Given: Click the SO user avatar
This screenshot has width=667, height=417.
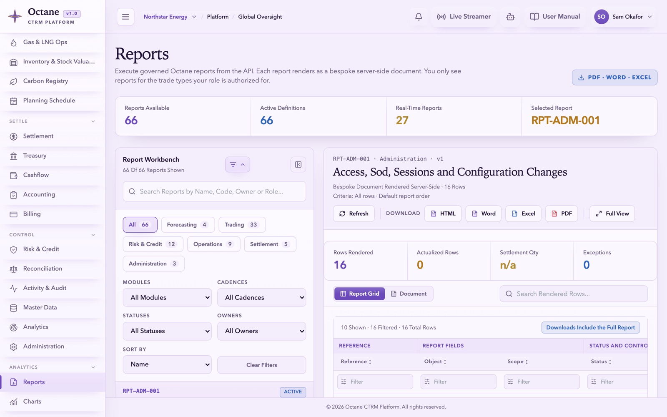Looking at the screenshot, I should click(601, 17).
